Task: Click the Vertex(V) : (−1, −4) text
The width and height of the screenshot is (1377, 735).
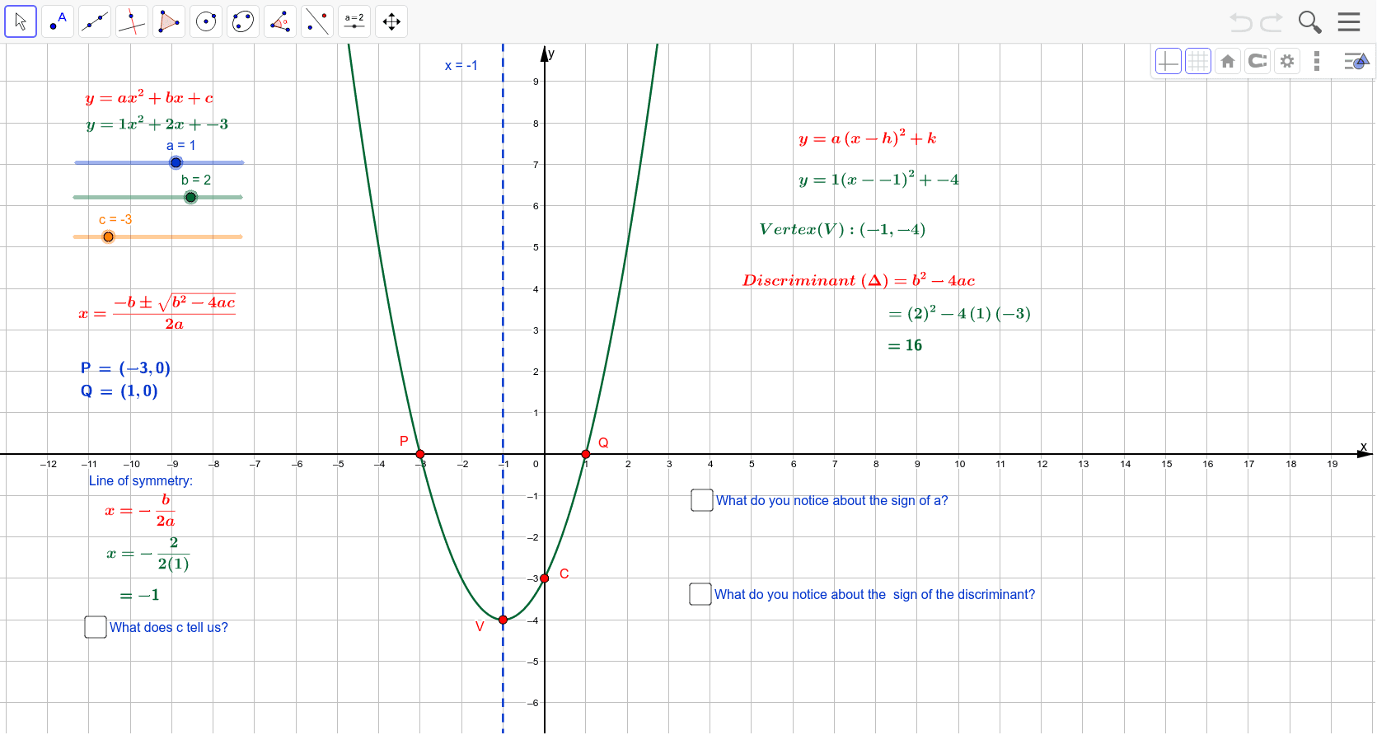Action: [842, 229]
